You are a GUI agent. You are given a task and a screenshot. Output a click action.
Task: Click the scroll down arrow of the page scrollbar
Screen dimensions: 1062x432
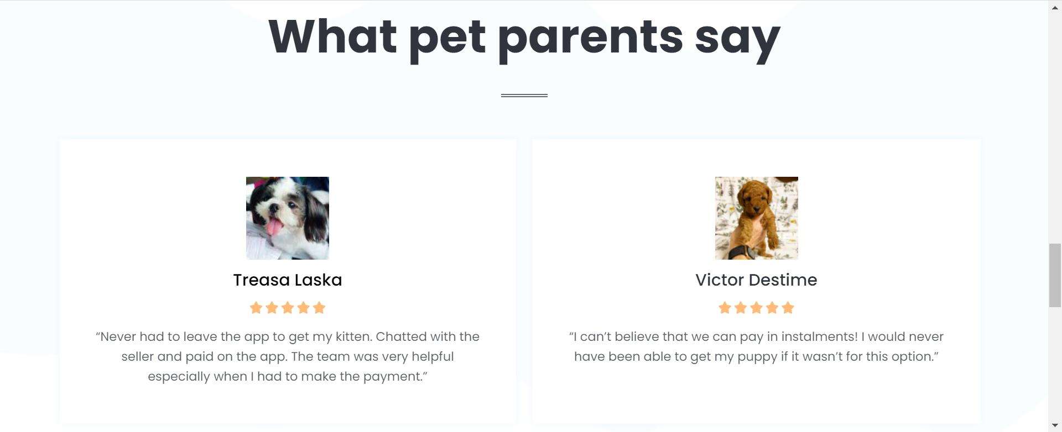(1055, 425)
